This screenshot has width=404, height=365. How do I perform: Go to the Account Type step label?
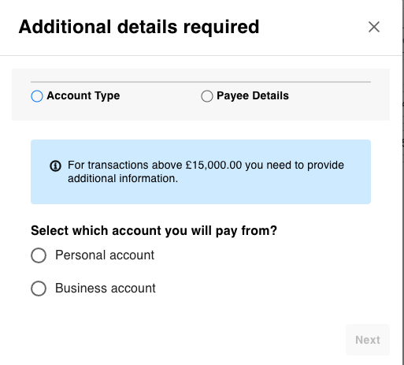[x=83, y=95]
